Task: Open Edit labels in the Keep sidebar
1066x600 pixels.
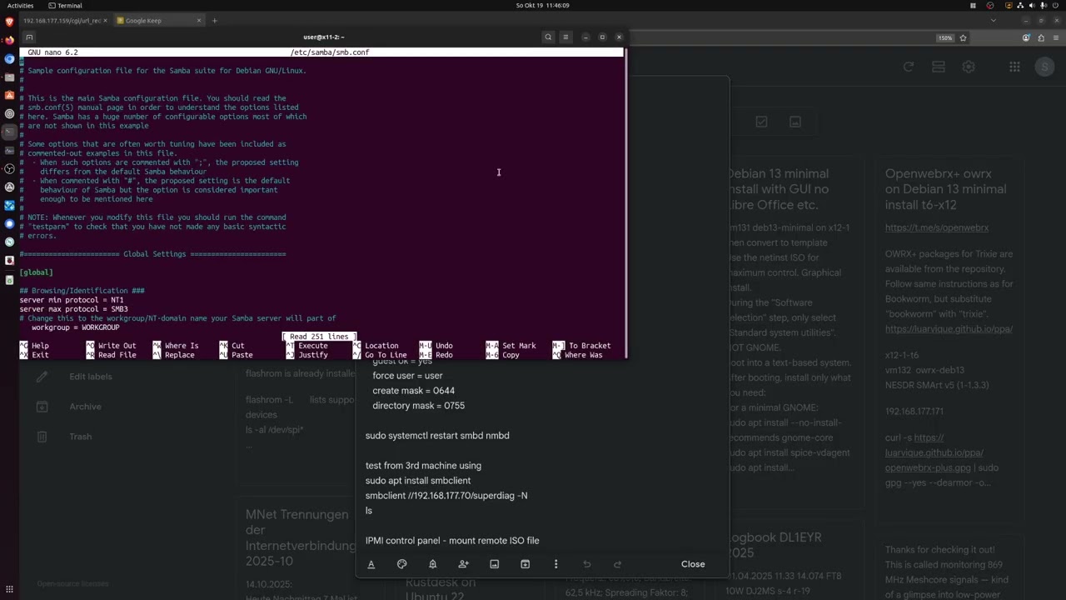Action: [91, 377]
